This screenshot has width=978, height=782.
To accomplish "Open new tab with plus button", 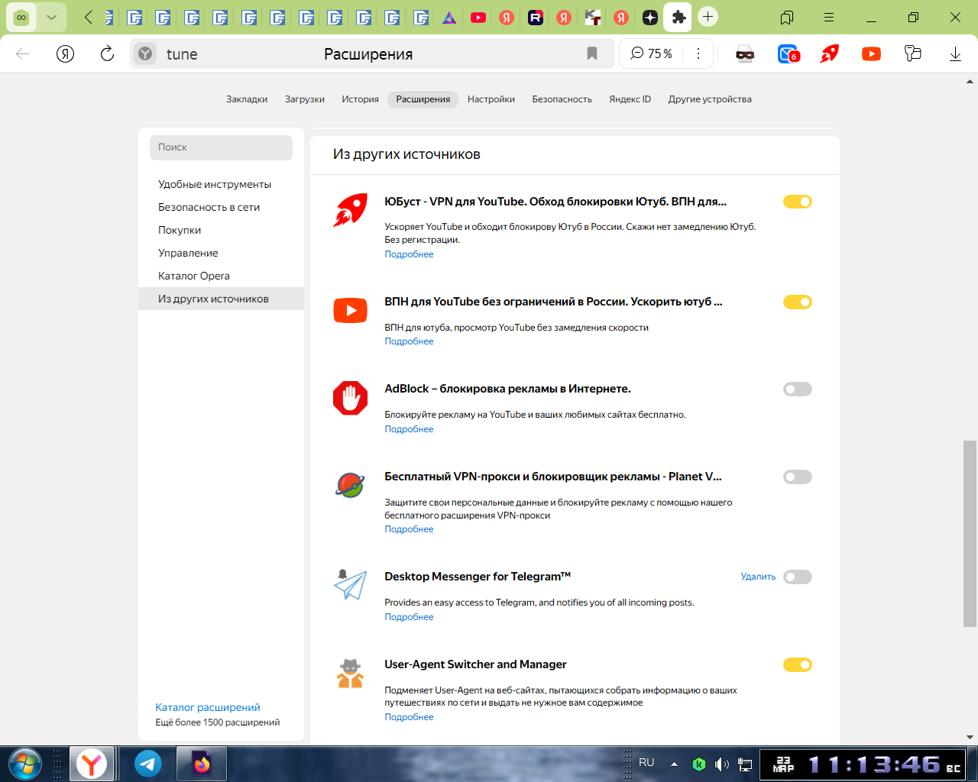I will [x=708, y=17].
